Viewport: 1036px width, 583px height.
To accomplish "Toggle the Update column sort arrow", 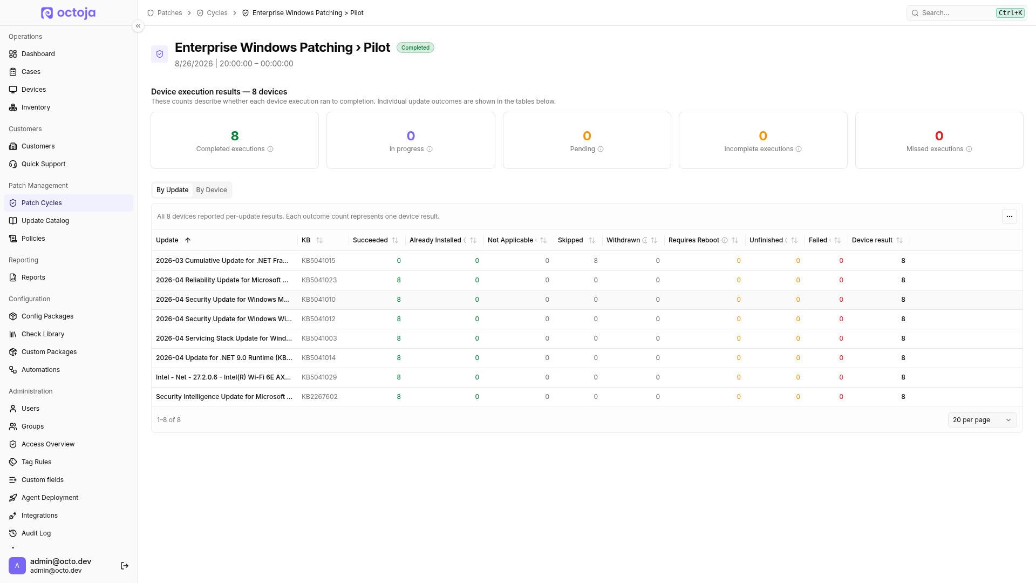I will pyautogui.click(x=188, y=240).
